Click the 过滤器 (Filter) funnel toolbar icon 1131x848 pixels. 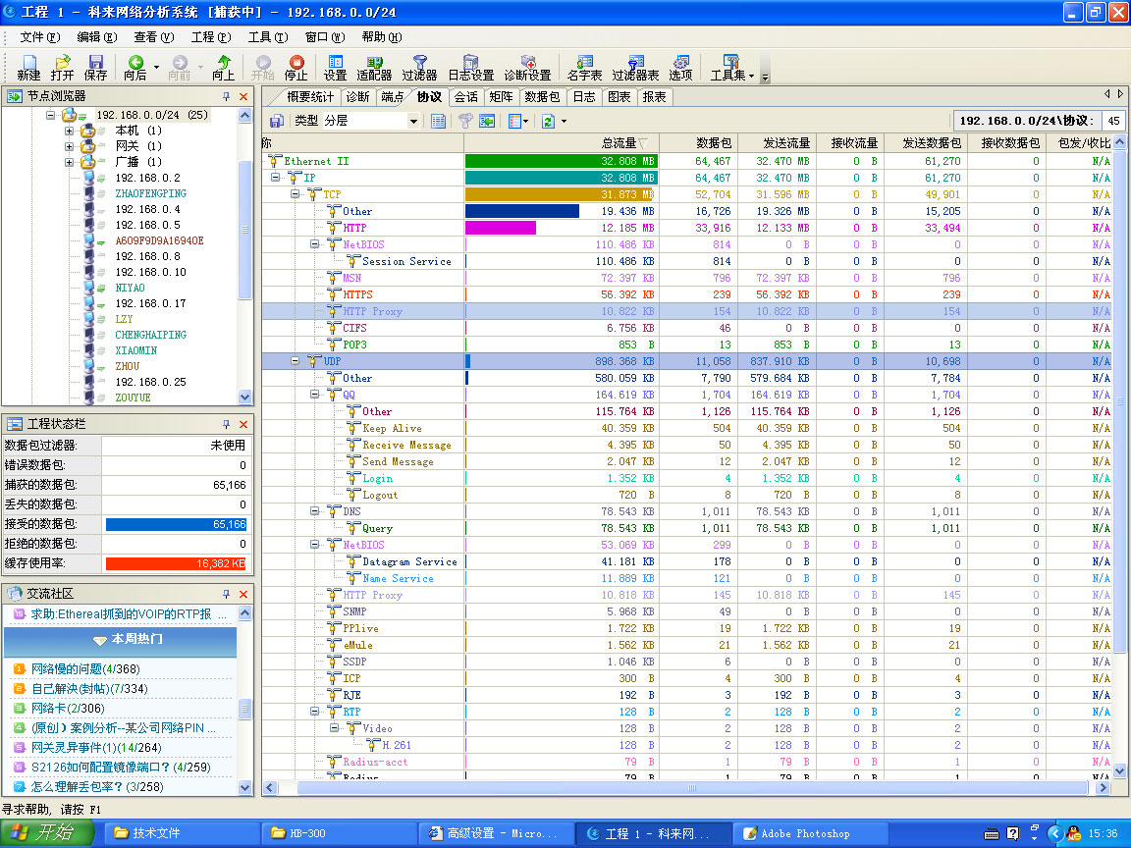(x=419, y=67)
